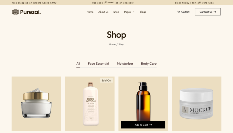Click the Purezai logo icon
The height and width of the screenshot is (133, 233).
coord(15,12)
